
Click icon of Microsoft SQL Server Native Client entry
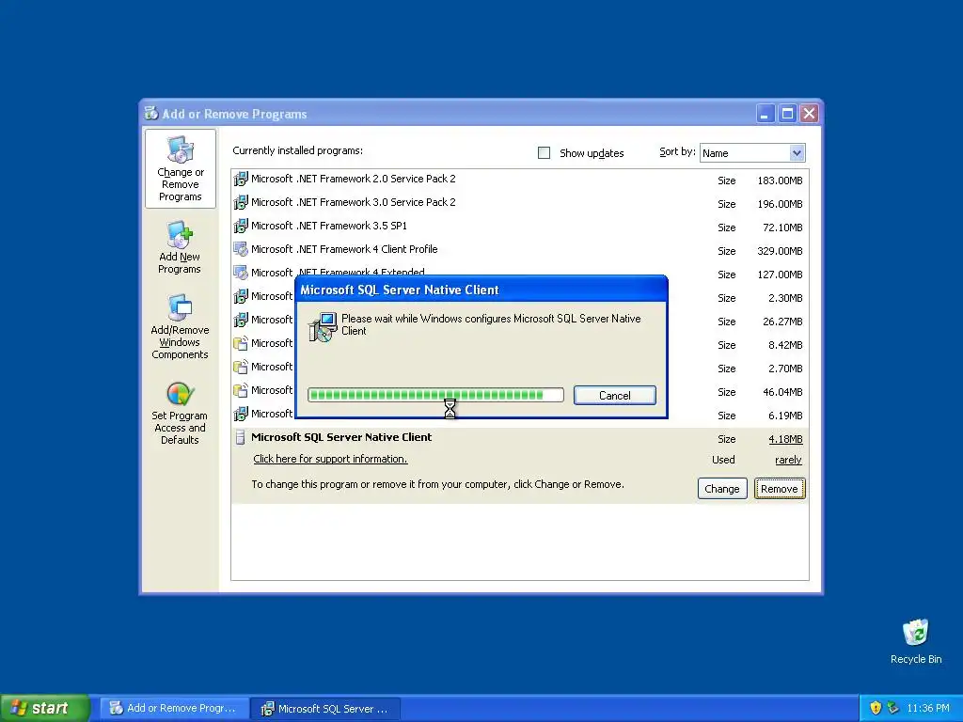coord(240,437)
